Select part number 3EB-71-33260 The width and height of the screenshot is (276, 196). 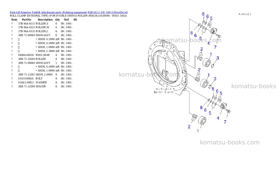(26, 59)
